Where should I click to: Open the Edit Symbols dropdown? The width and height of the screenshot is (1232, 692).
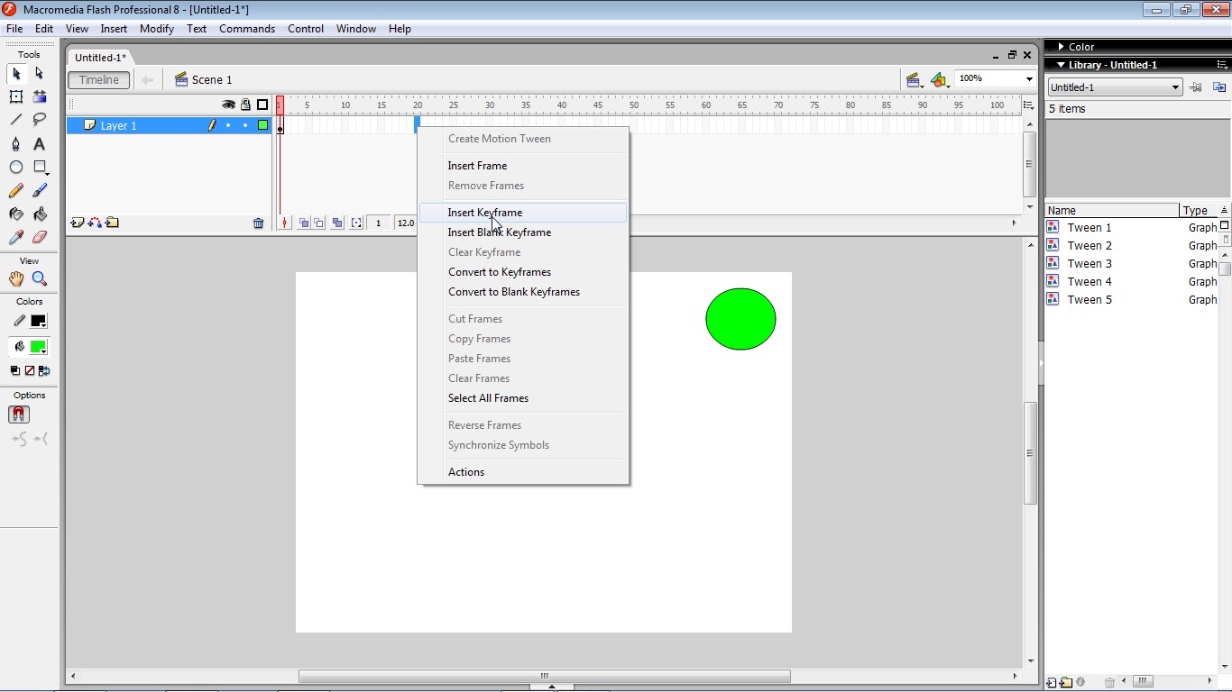941,80
